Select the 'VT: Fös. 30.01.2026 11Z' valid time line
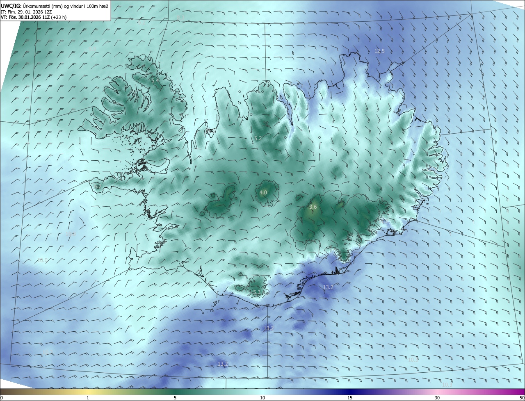 (x=33, y=18)
